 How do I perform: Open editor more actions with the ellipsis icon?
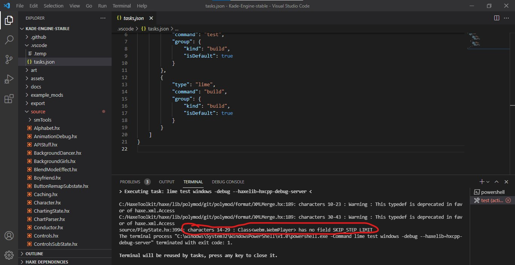click(x=507, y=18)
